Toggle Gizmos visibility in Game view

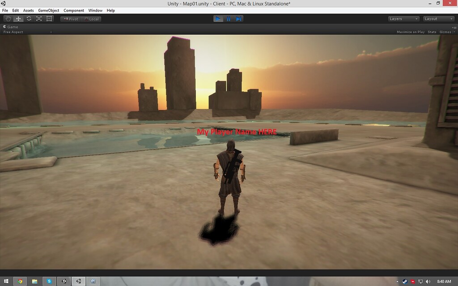[444, 32]
